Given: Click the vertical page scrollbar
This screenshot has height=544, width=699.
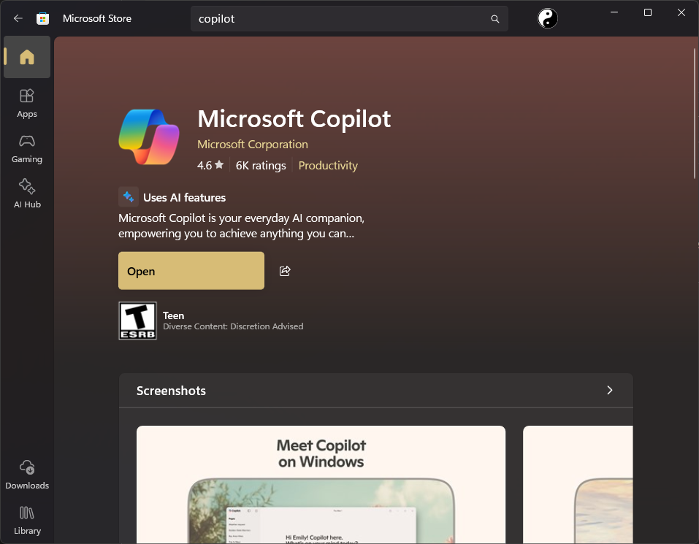Looking at the screenshot, I should pyautogui.click(x=695, y=114).
